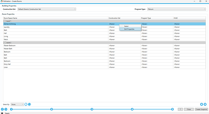Advance with the next step arrow
The height and width of the screenshot is (114, 209).
point(6,109)
